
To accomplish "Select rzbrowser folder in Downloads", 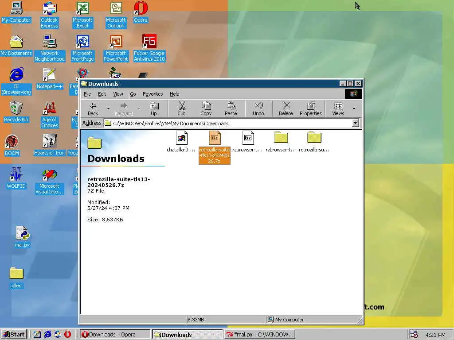I will pos(281,142).
